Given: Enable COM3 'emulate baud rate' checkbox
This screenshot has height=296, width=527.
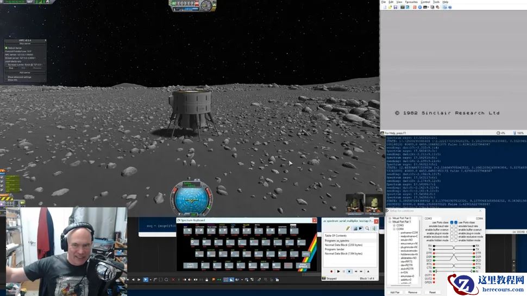Looking at the screenshot, I should click(451, 226).
